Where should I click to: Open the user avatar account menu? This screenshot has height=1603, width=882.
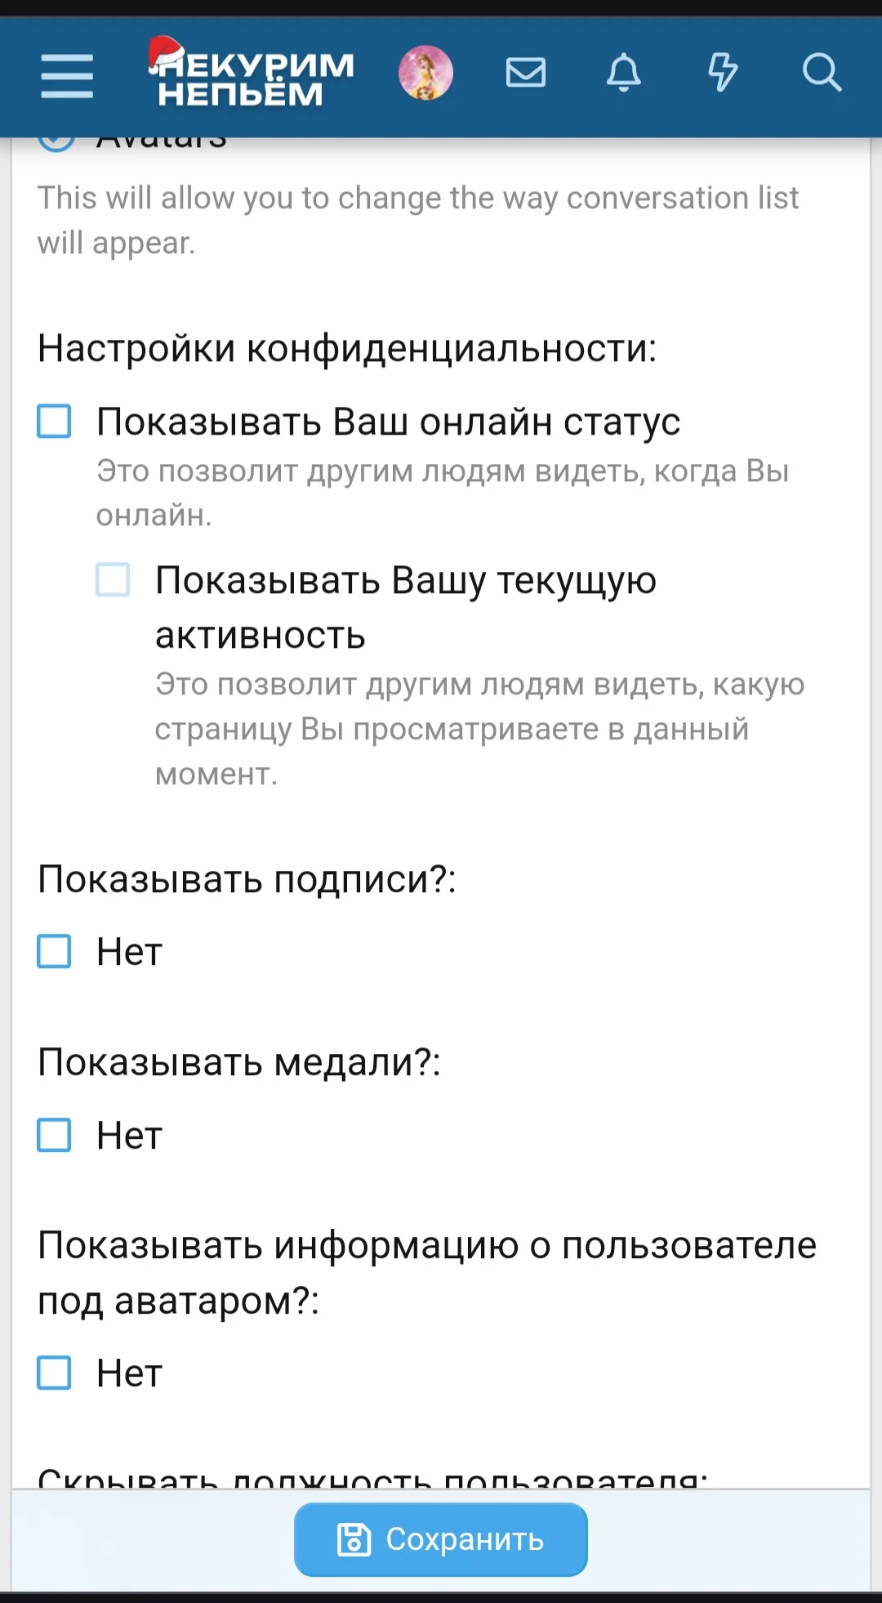pos(425,74)
